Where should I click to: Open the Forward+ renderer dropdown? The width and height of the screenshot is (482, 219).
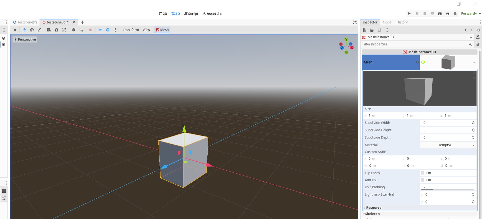471,14
